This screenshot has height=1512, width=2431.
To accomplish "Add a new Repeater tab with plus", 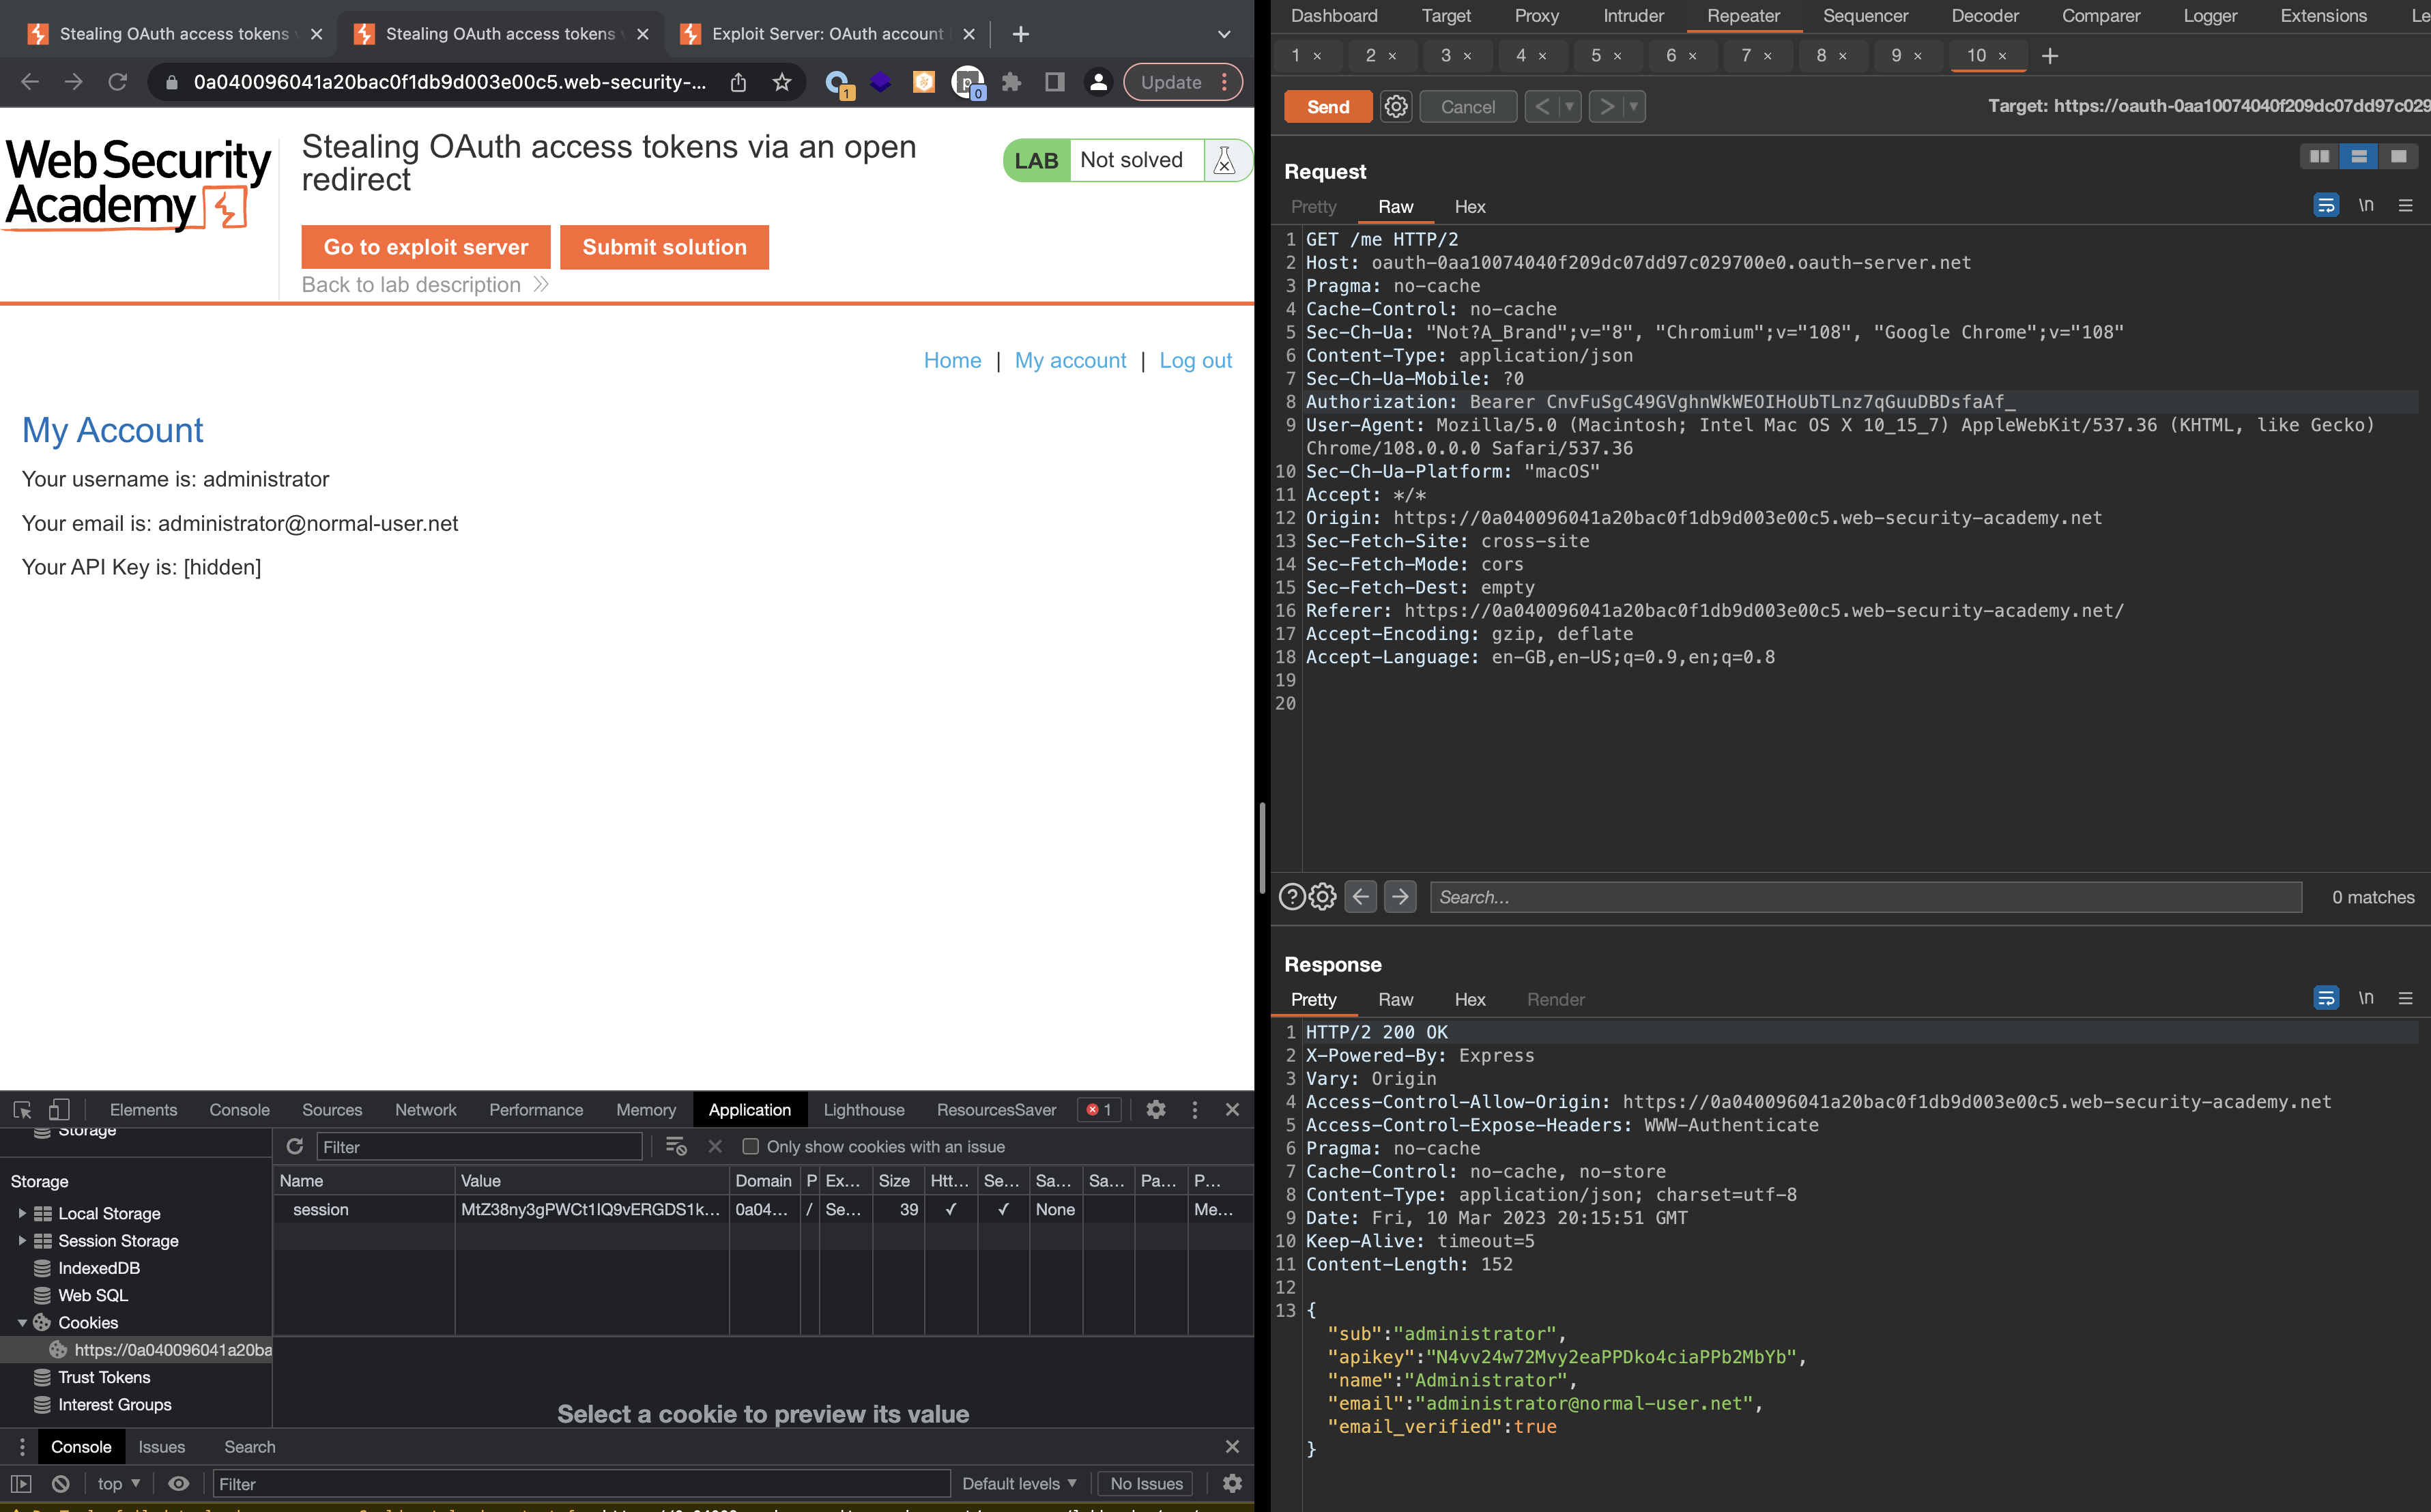I will click(2049, 56).
